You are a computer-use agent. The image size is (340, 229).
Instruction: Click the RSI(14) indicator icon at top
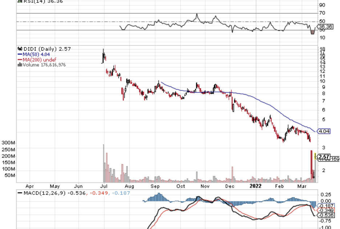click(20, 1)
